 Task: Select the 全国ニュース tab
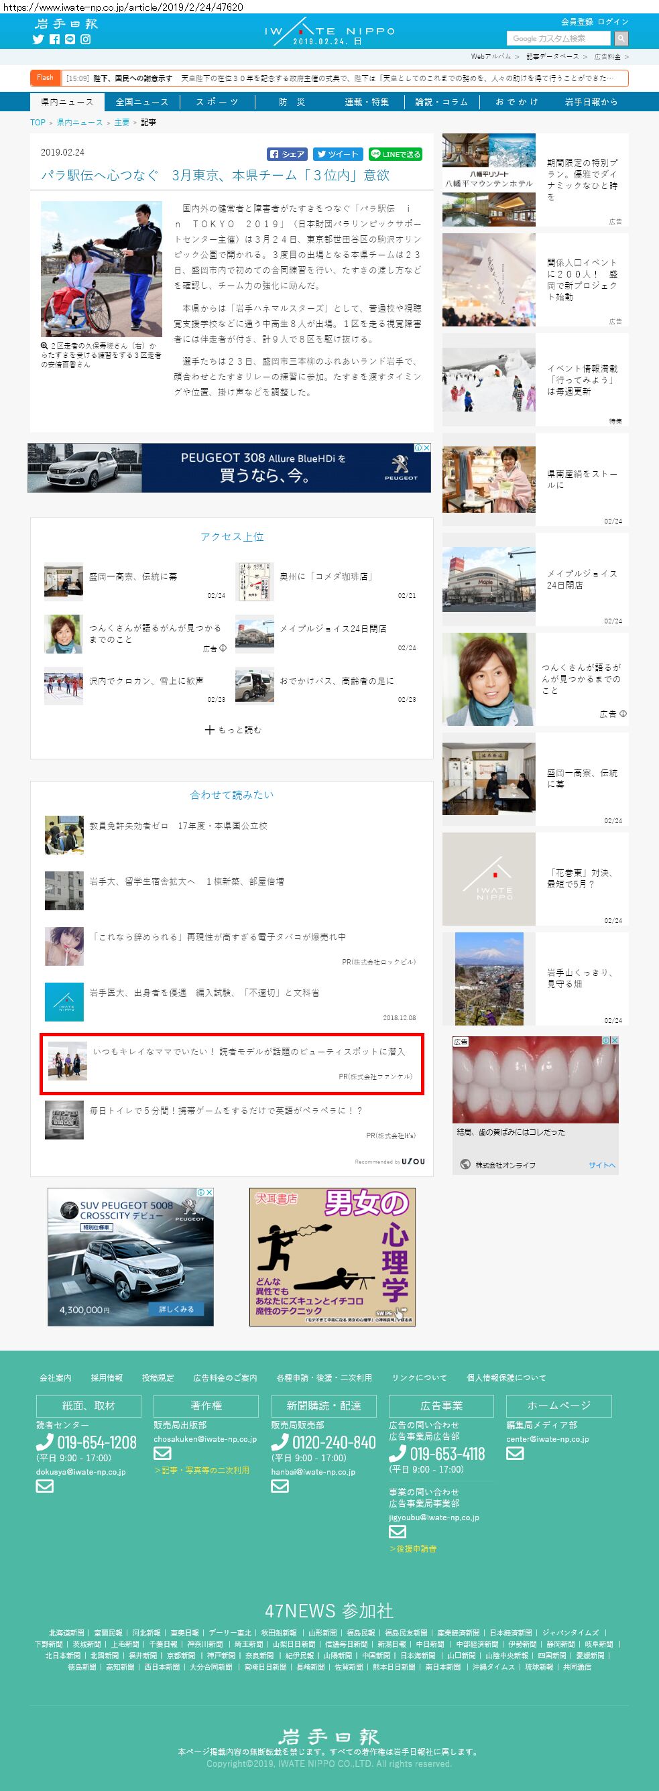142,102
